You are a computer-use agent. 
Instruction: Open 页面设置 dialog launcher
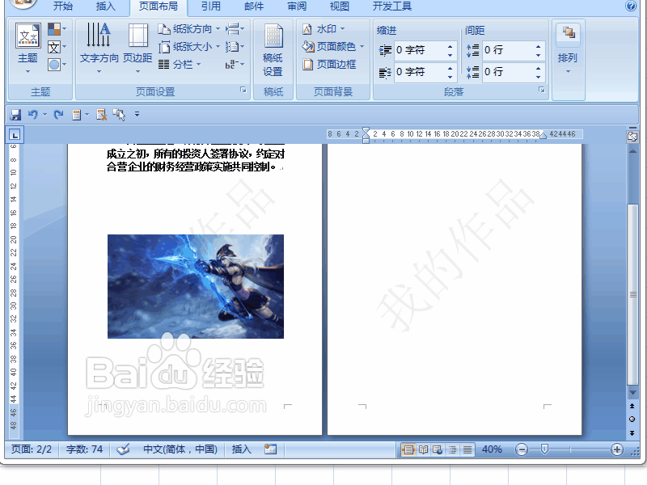(243, 90)
